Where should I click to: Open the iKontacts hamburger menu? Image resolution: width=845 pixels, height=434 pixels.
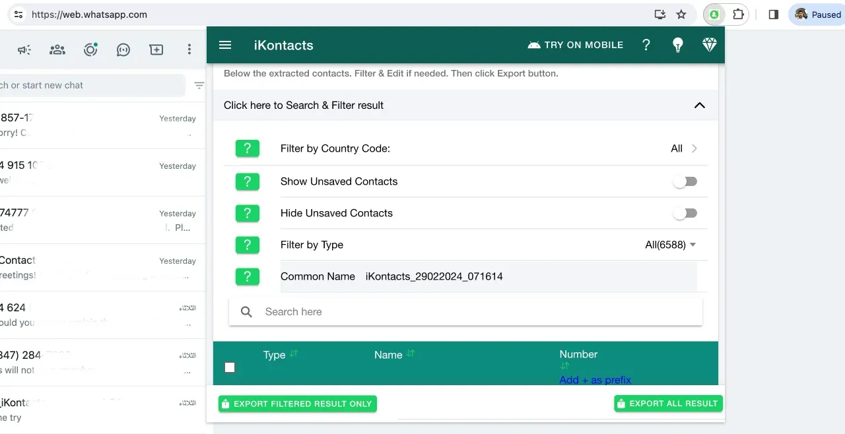225,45
